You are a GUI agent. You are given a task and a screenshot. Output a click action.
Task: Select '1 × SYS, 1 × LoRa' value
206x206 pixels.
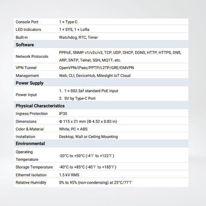pos(74,30)
